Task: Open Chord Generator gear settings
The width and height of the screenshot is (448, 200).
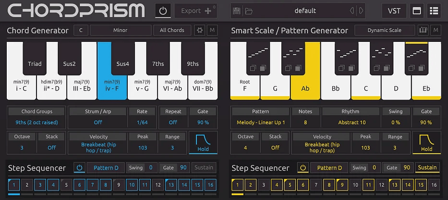Action: click(x=200, y=30)
